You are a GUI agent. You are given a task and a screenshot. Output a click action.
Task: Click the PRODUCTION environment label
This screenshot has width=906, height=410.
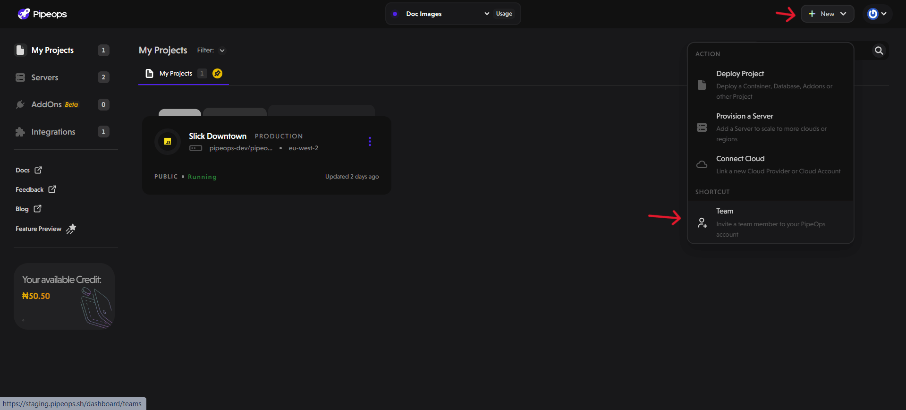click(x=279, y=136)
